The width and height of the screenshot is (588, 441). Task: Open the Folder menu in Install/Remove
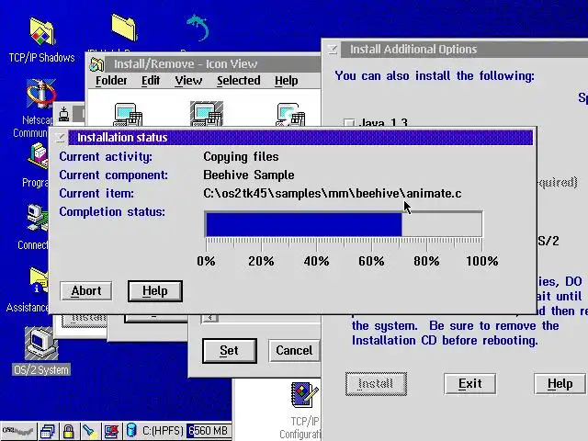coord(111,81)
